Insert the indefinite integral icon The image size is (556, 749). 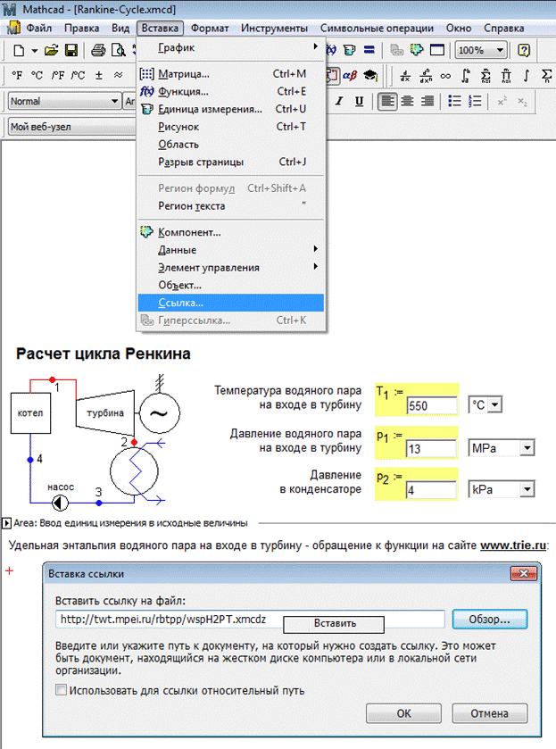point(527,76)
